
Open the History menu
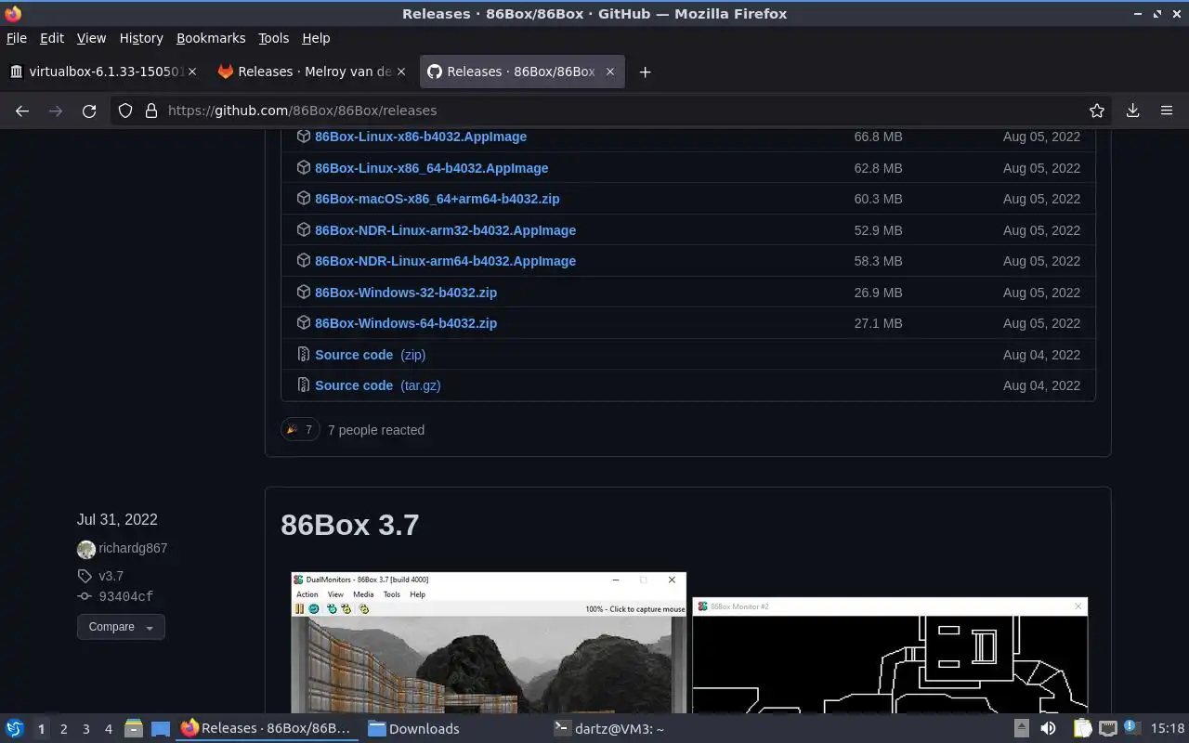[x=141, y=38]
